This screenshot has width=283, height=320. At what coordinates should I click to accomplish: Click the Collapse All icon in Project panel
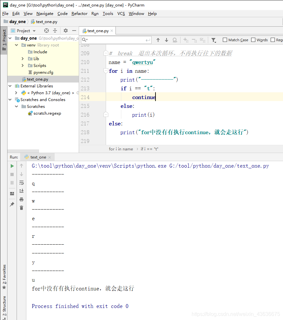[x=55, y=31]
